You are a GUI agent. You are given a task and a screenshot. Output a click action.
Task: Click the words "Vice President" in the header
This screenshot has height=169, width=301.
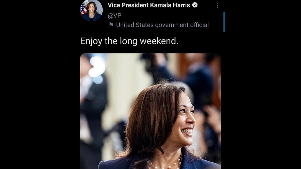[x=128, y=5]
